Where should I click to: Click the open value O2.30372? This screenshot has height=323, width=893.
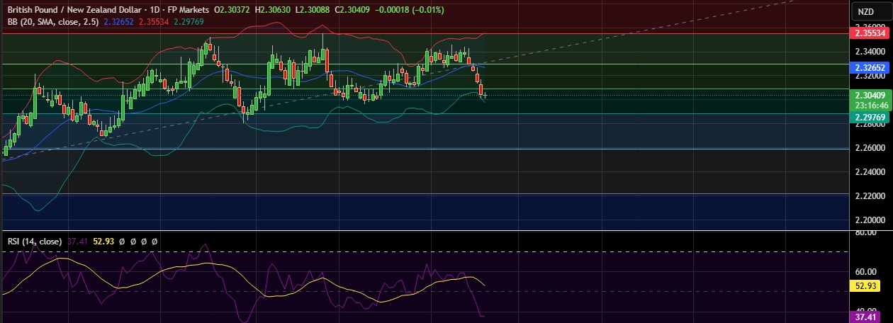pos(233,10)
